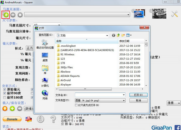This screenshot has width=181, height=130.
Task: Select the folder named 123
Action: 61,59
